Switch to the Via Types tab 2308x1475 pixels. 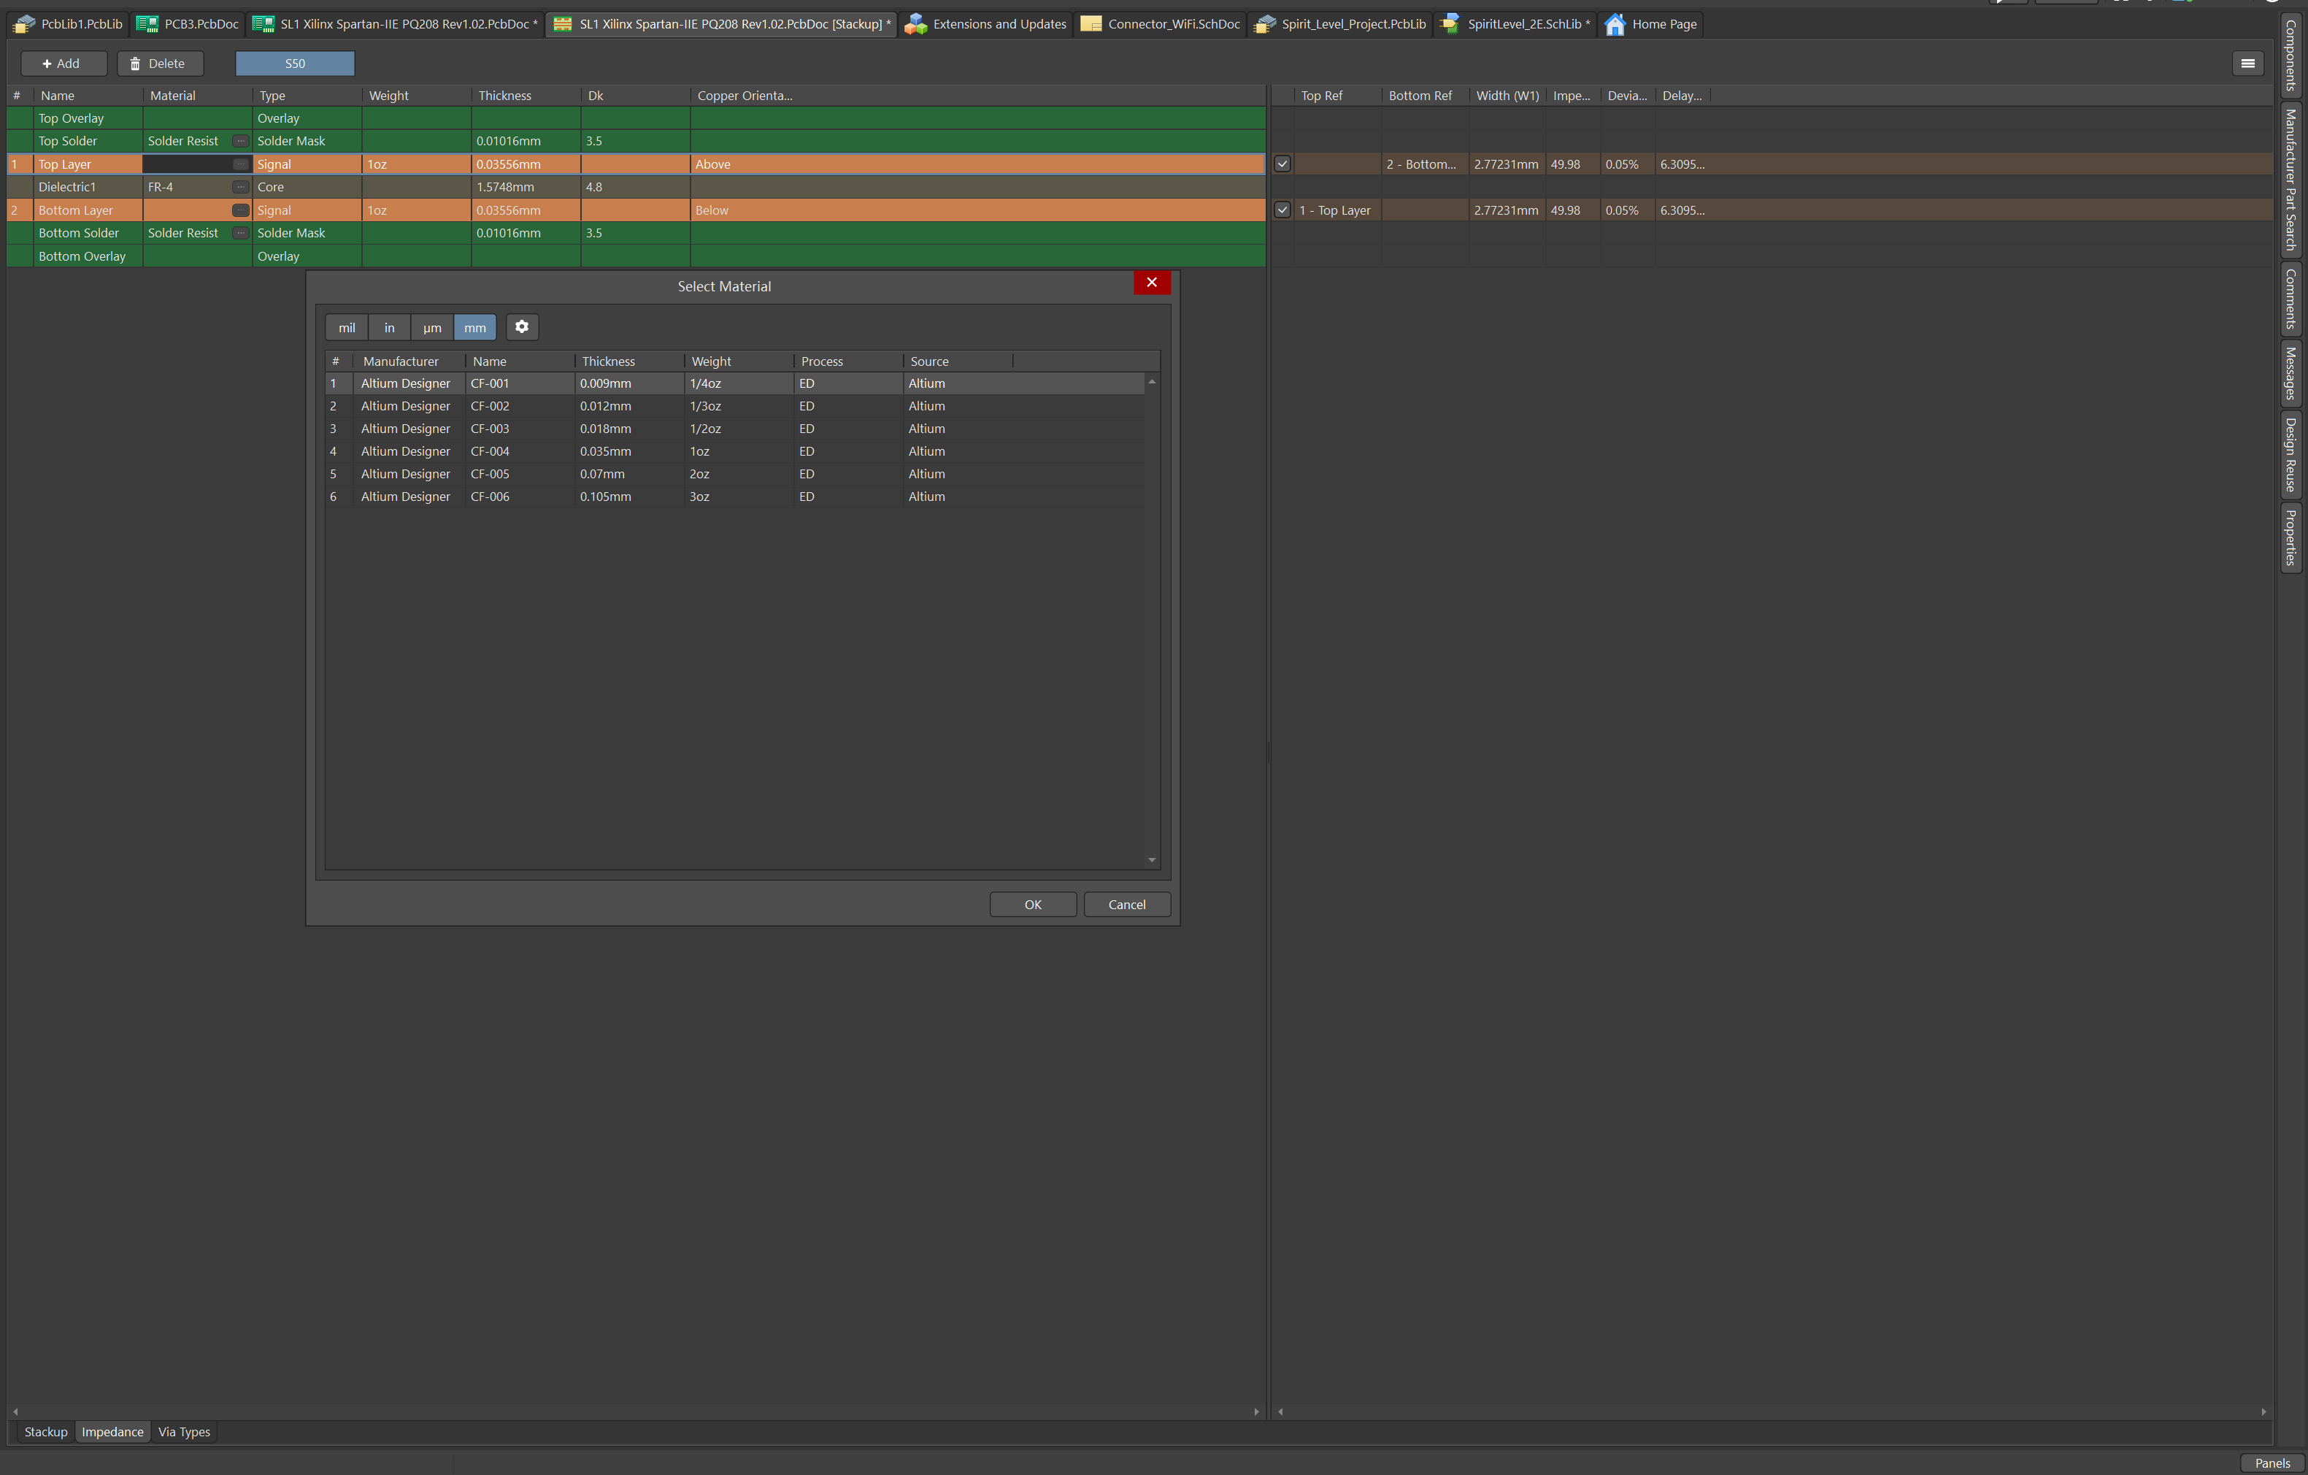(184, 1432)
